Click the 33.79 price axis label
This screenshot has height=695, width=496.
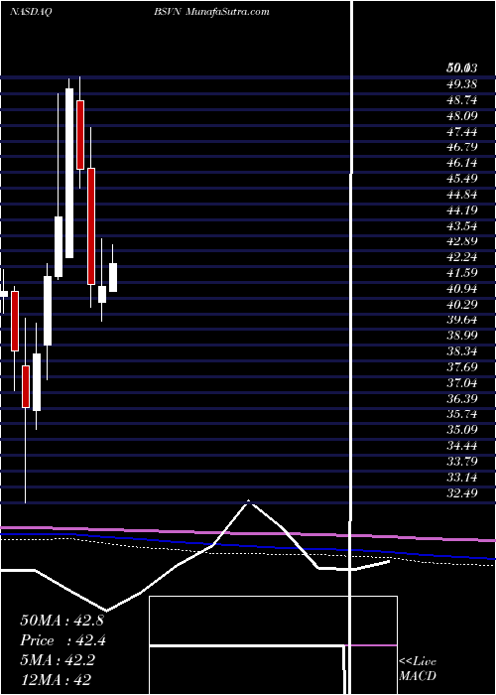(462, 462)
